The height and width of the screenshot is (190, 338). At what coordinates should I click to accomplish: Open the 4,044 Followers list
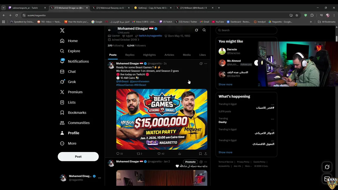136,46
